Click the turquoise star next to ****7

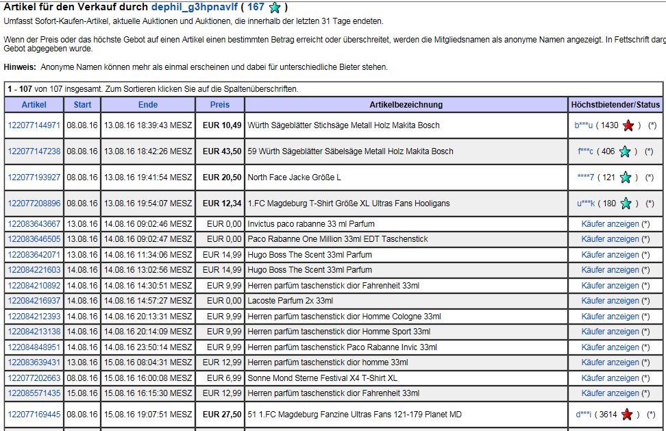626,177
